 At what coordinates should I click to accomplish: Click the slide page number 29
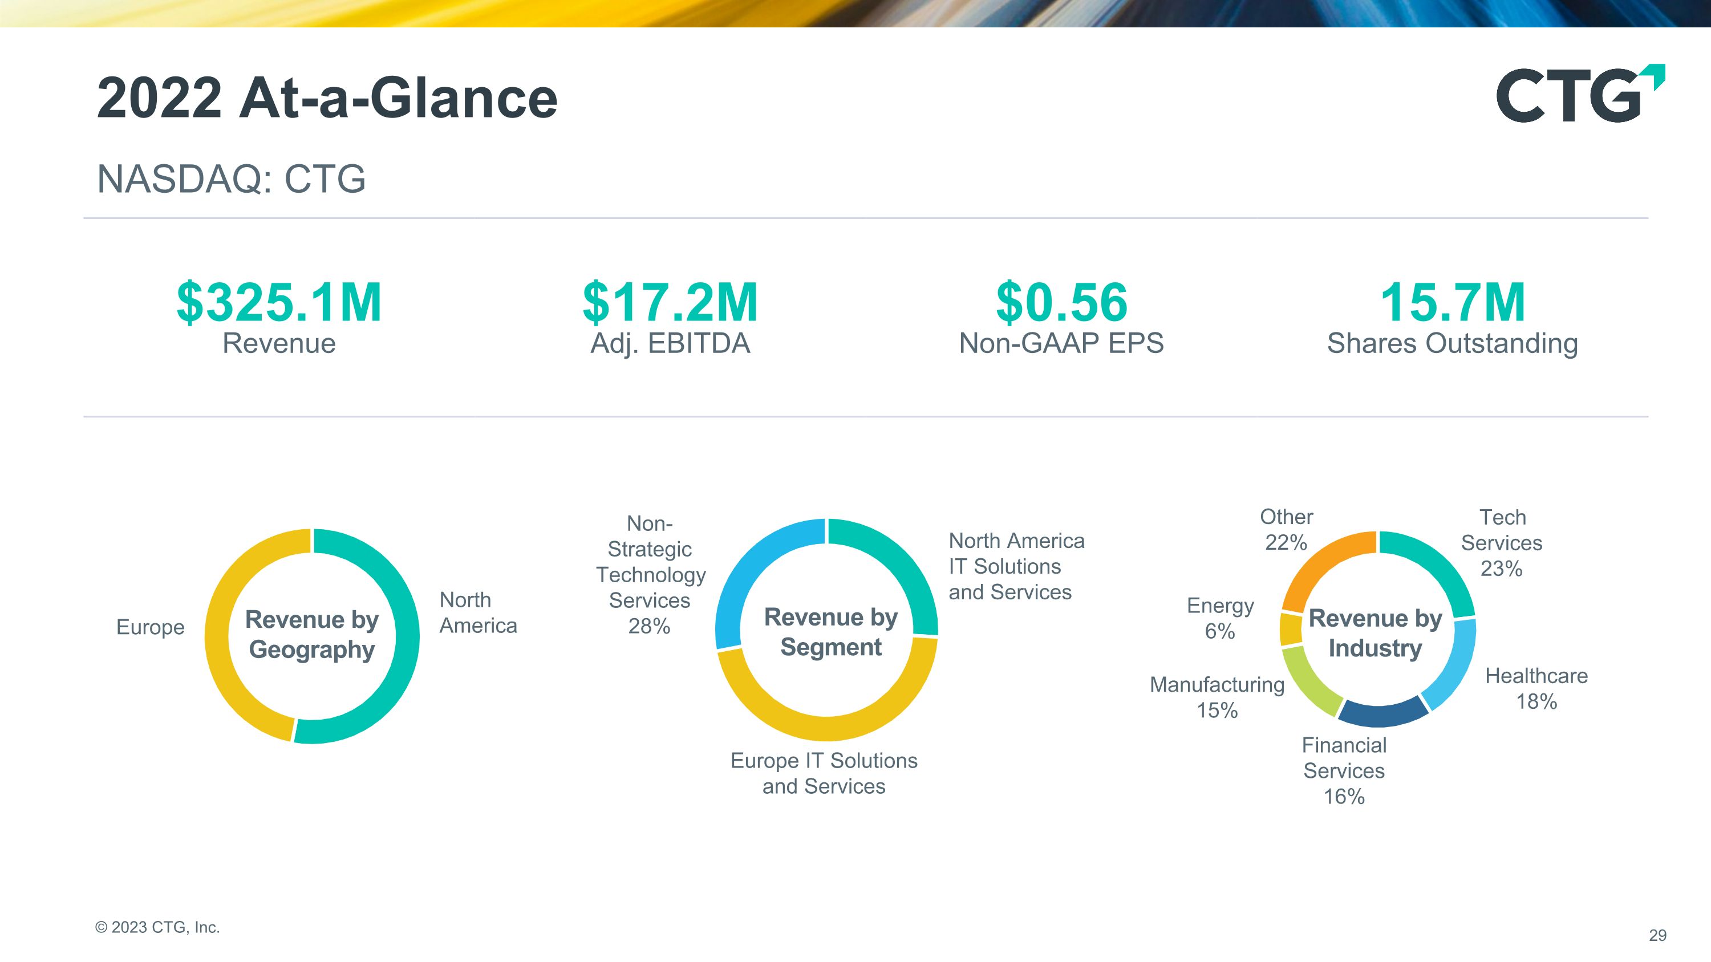1657,935
